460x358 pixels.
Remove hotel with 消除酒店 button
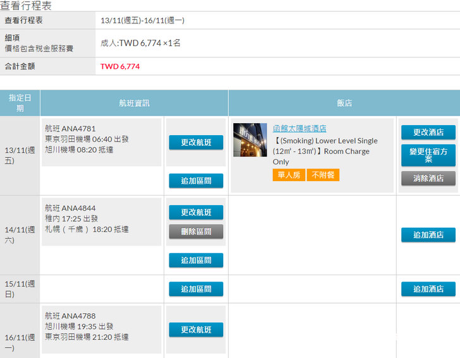[428, 179]
